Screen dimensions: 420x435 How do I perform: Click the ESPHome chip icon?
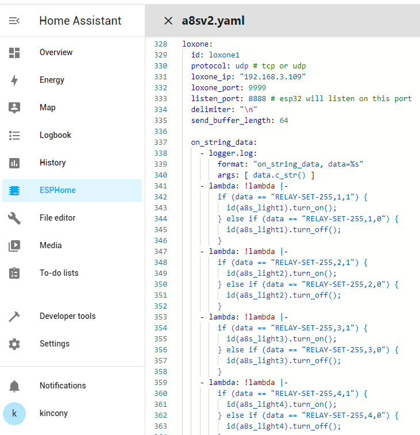click(x=14, y=191)
